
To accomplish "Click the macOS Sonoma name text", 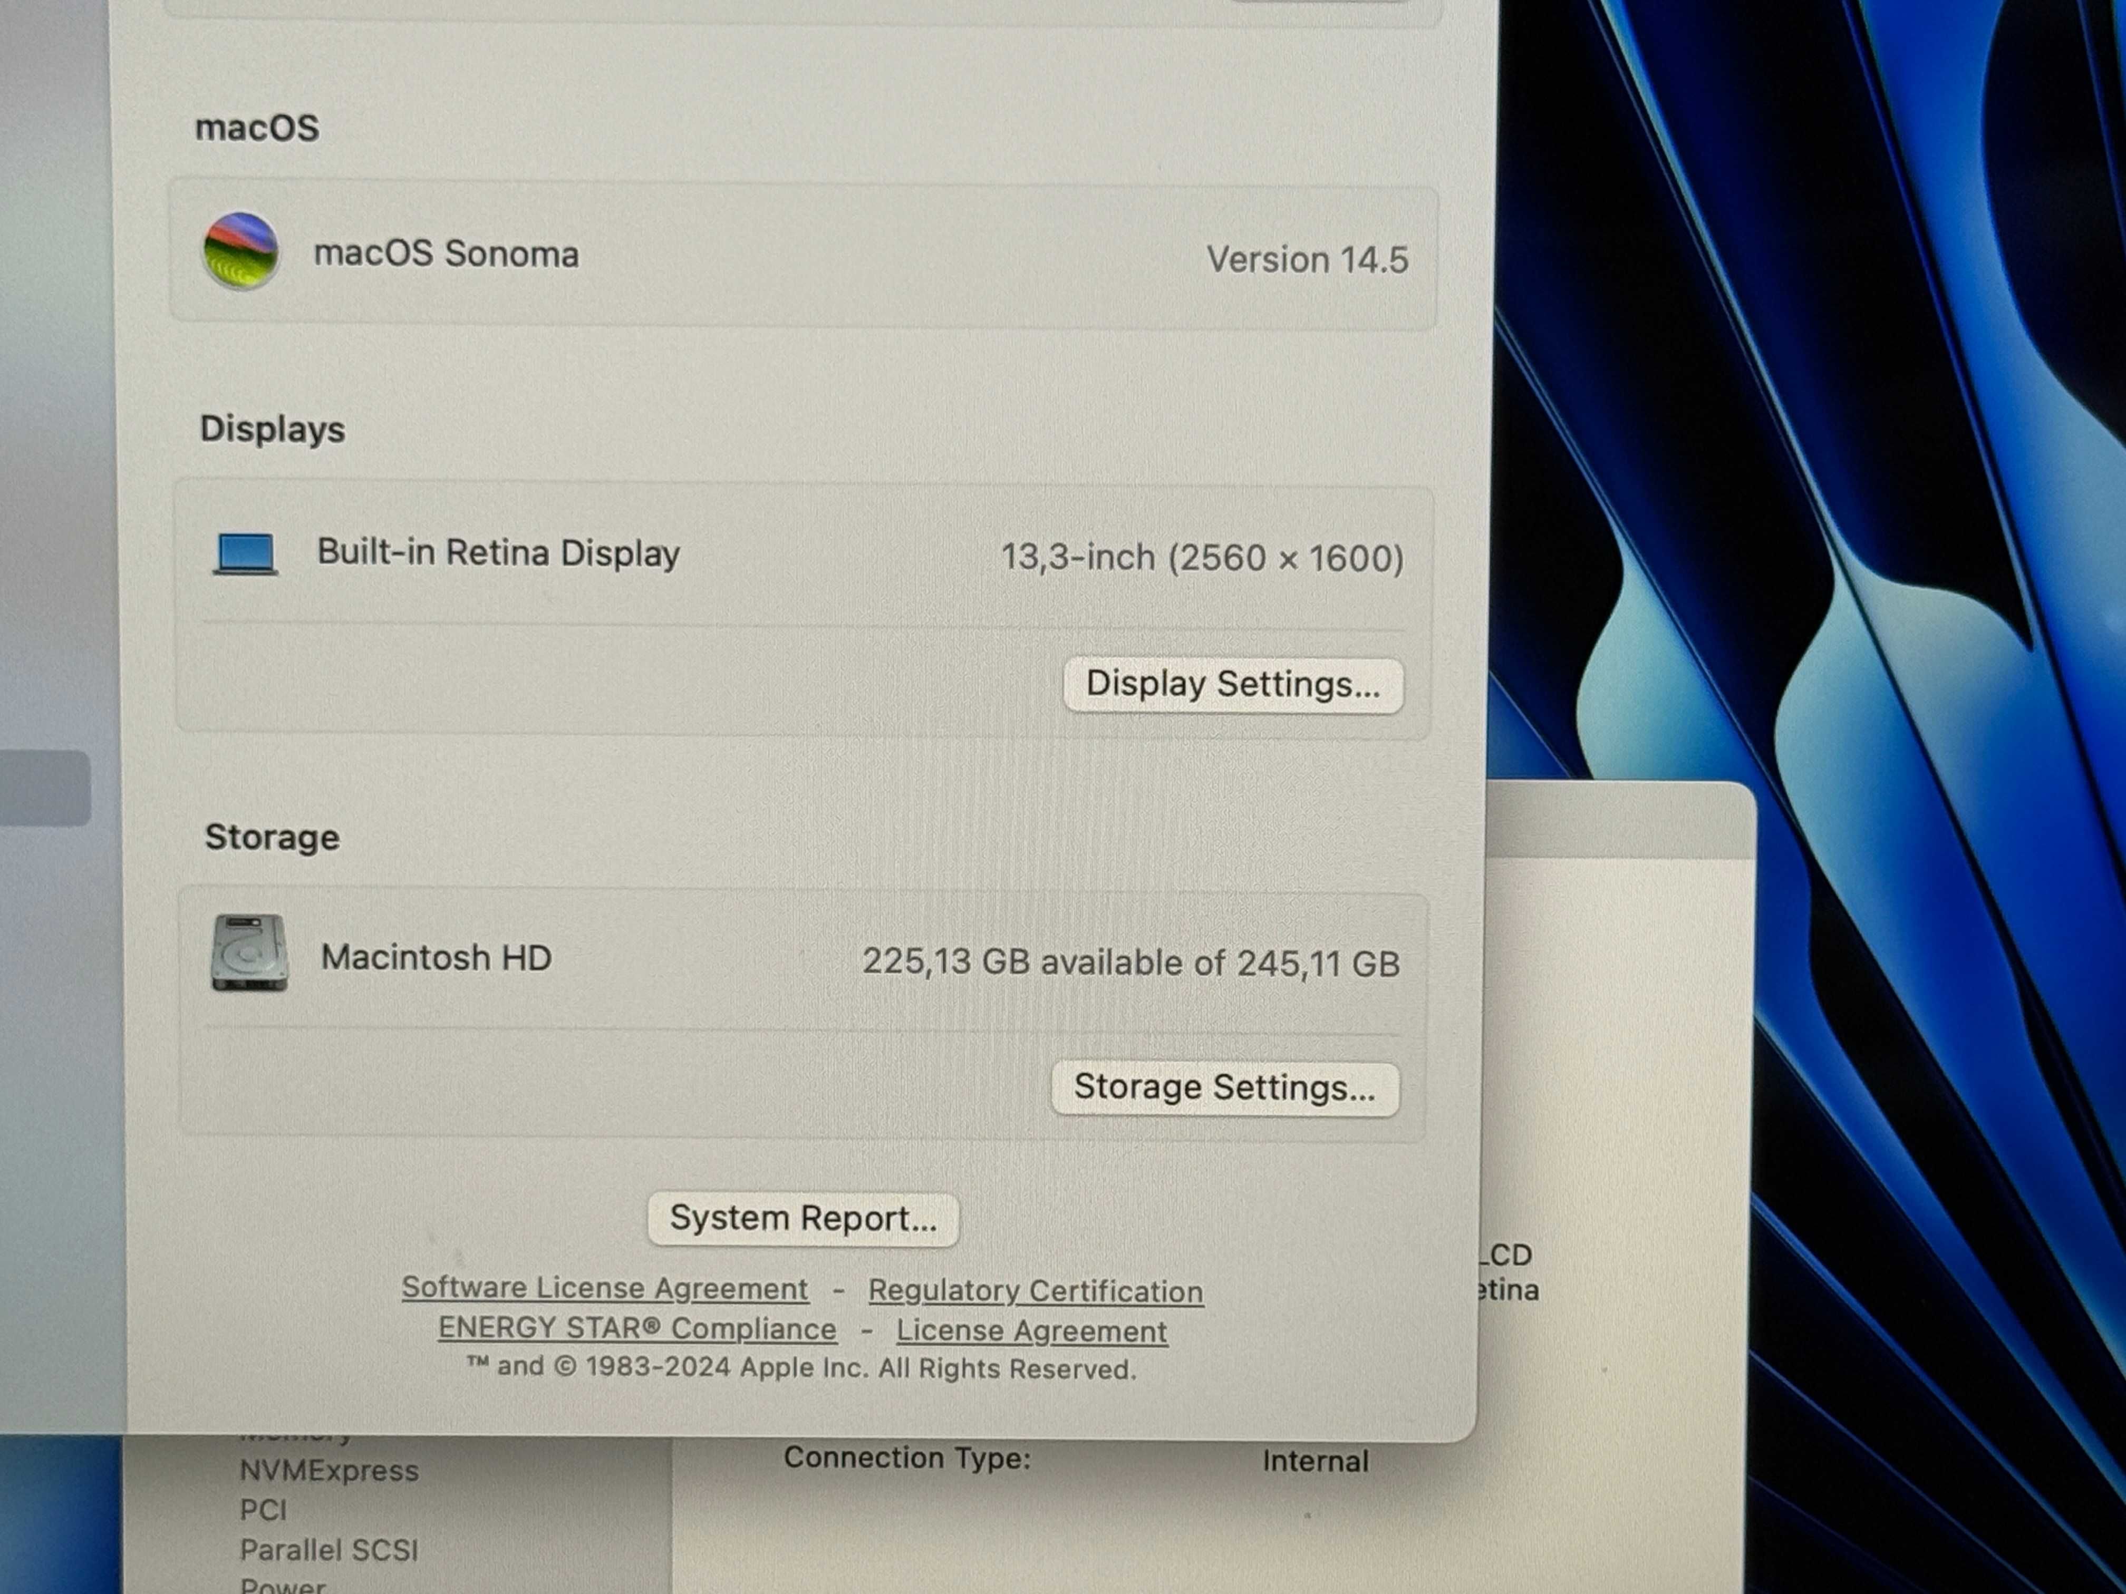I will point(447,254).
